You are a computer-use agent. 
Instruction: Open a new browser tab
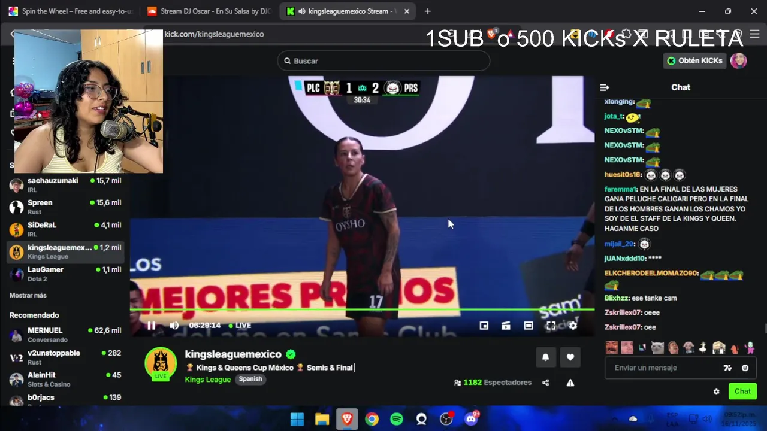point(427,11)
